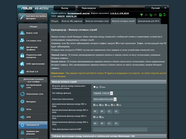
Task: Click the Traffic Manager icon
Action: [x=22, y=48]
